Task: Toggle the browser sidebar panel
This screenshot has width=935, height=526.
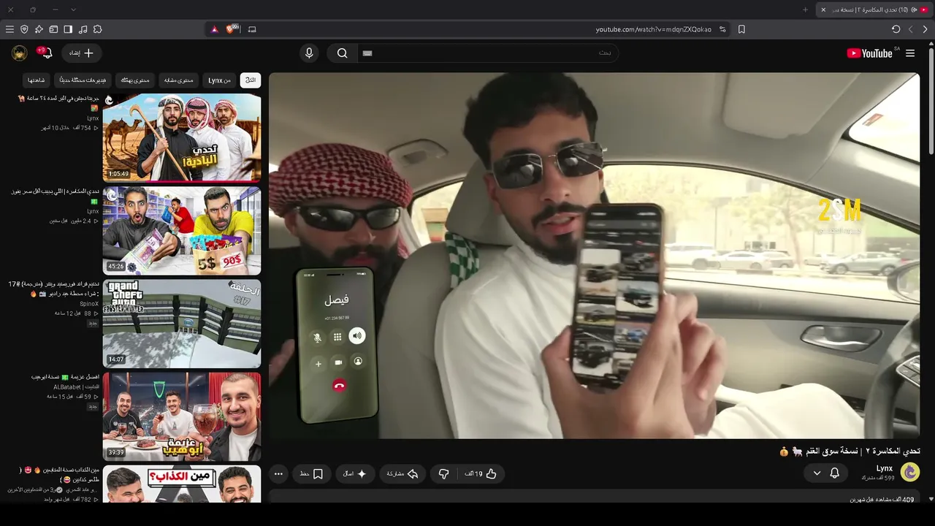Action: point(68,29)
